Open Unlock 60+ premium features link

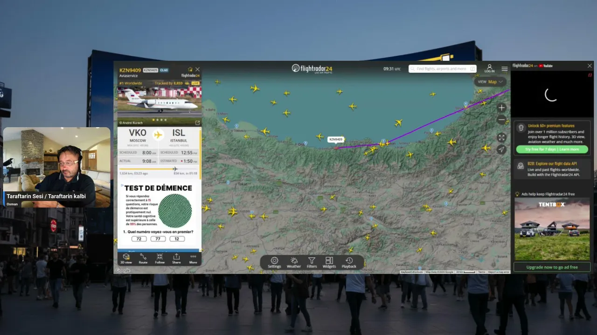(x=551, y=126)
